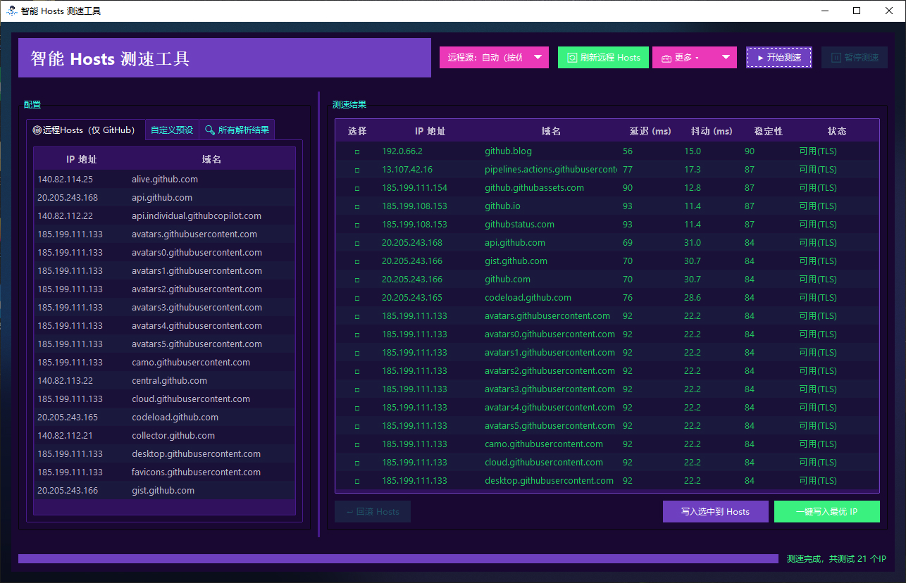Open the 远程源 source dropdown

(494, 58)
